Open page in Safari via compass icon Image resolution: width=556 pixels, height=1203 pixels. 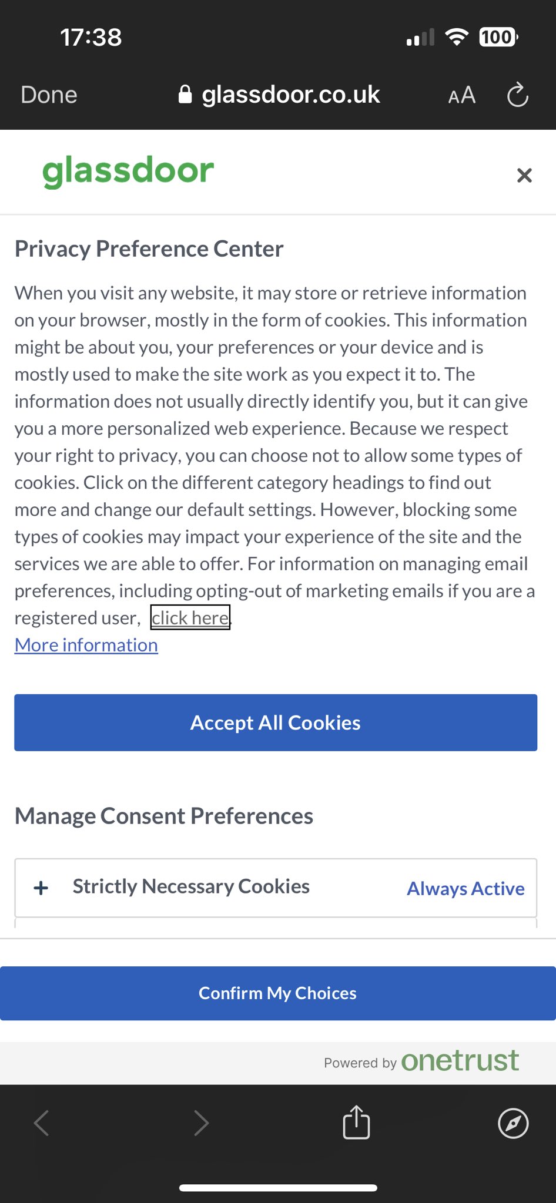513,1123
